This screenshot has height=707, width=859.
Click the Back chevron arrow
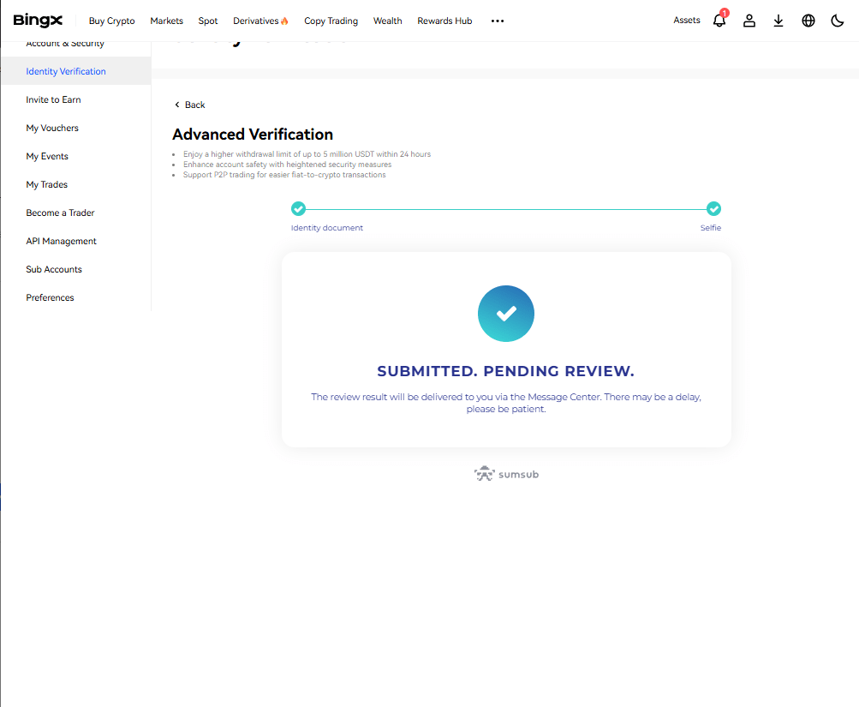point(177,105)
